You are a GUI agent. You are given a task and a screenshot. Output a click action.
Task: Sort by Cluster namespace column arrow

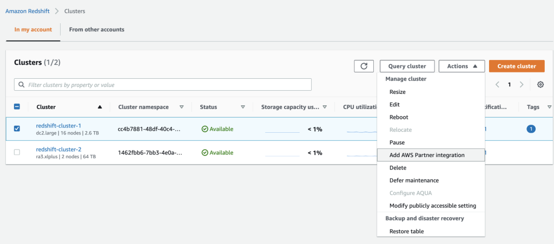pos(182,107)
